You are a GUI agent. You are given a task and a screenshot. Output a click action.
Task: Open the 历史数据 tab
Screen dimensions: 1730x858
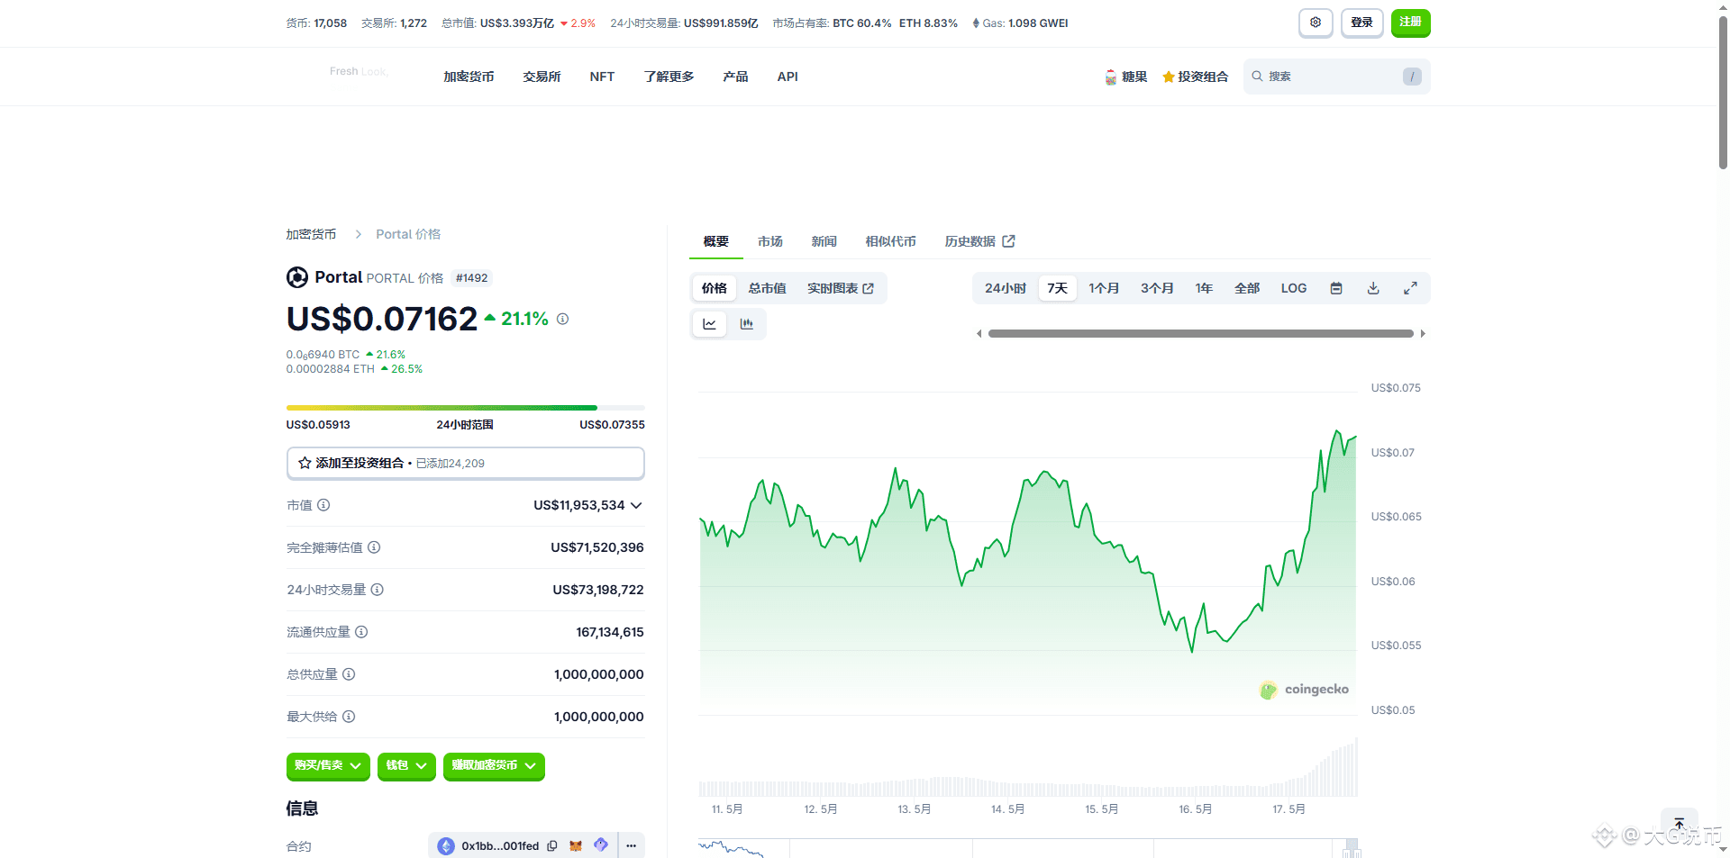tap(979, 241)
